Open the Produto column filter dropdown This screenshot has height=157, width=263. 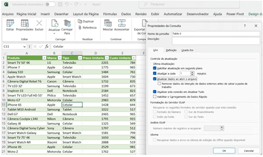(44, 58)
